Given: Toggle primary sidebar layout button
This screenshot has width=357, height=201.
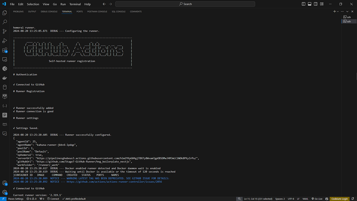Looking at the screenshot, I should pos(303,4).
